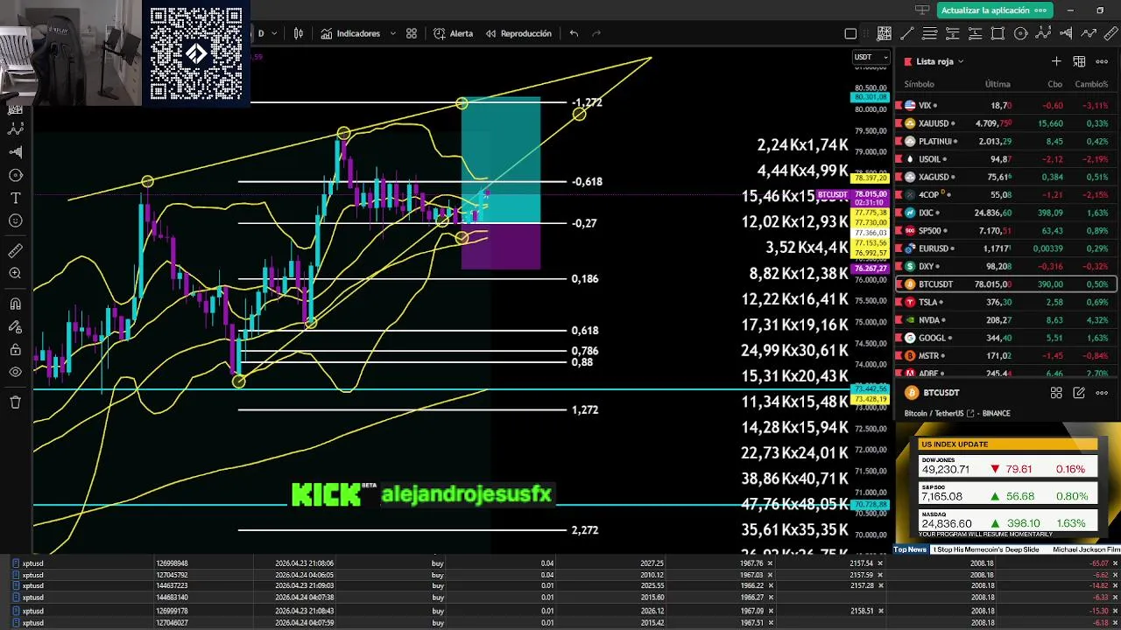This screenshot has width=1121, height=630.
Task: Sort watchlist by Última column
Action: coord(998,84)
